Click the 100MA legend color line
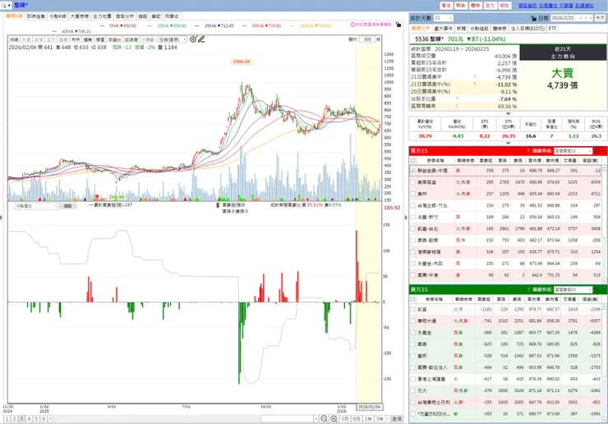 292,26
